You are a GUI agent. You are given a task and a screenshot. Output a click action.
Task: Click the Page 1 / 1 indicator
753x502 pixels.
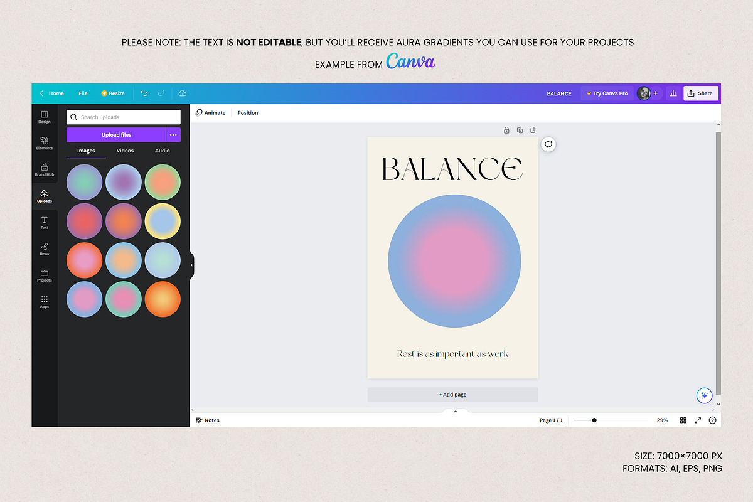(x=551, y=420)
